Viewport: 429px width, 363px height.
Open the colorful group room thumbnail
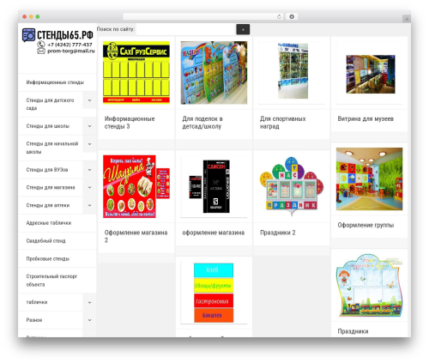tap(369, 178)
